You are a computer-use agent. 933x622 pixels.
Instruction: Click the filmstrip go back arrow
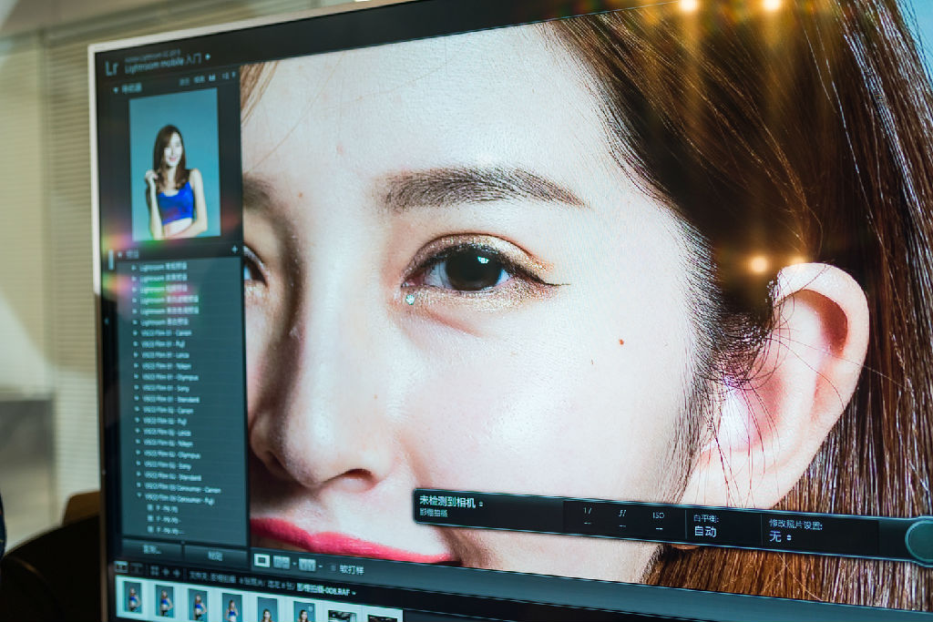point(166,572)
